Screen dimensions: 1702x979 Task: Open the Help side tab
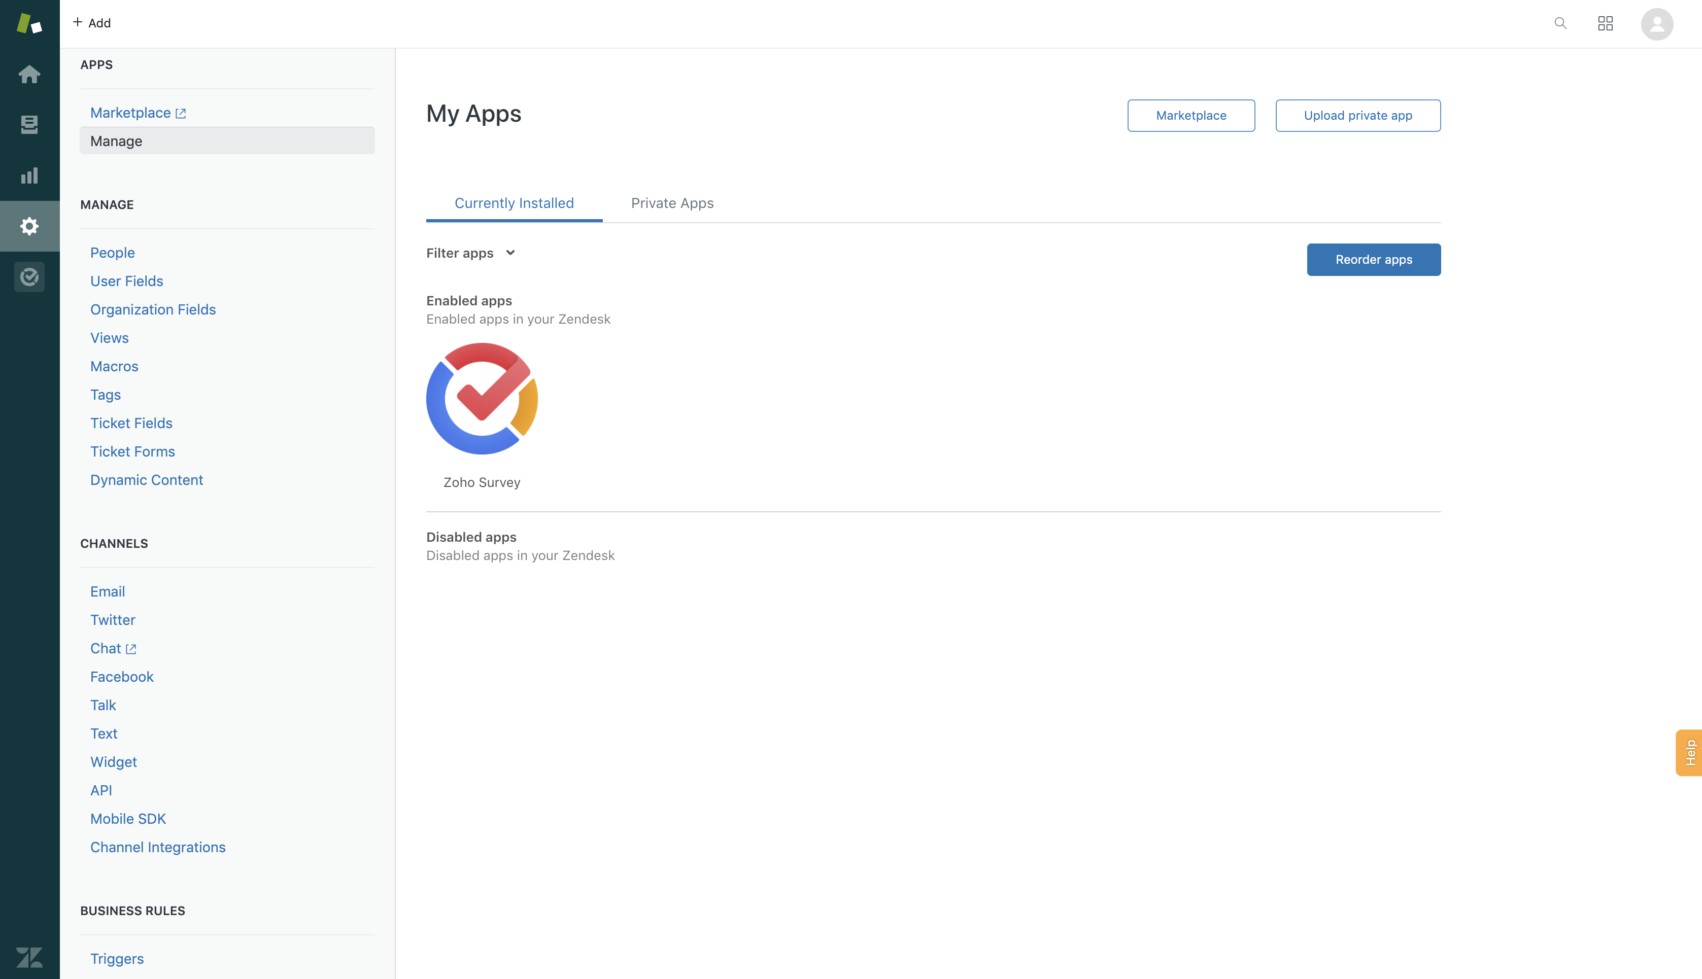[x=1689, y=752]
